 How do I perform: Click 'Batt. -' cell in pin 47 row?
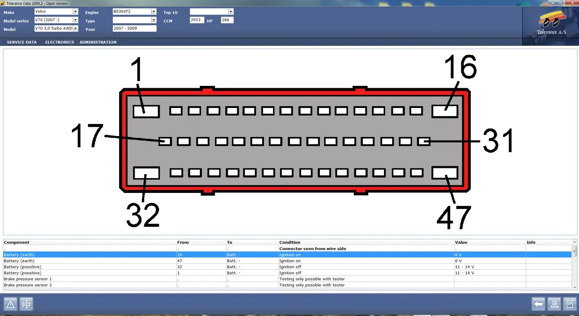pyautogui.click(x=252, y=261)
